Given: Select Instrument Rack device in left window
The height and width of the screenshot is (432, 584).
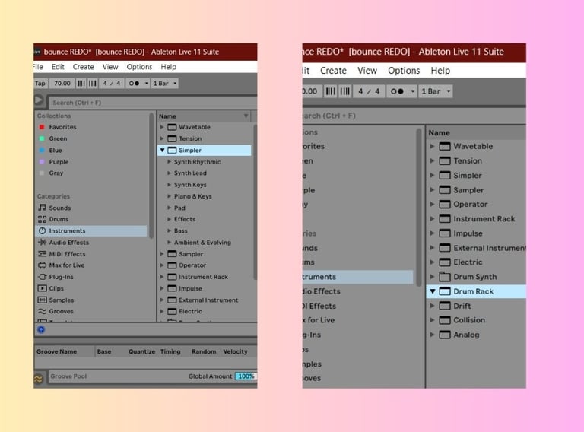Looking at the screenshot, I should (x=203, y=277).
